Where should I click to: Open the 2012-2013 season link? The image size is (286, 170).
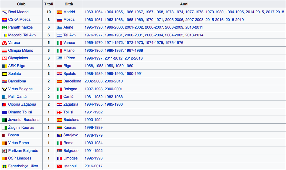tap(134, 58)
